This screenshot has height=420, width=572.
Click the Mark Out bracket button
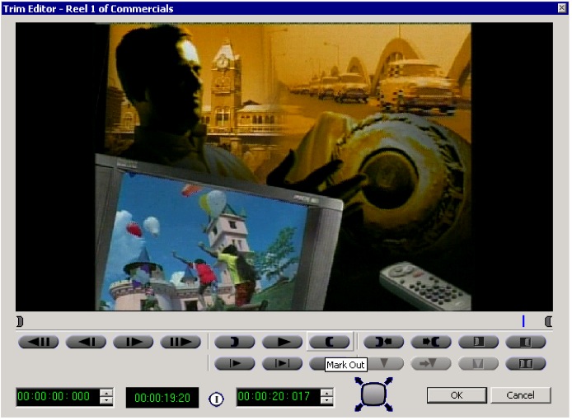[x=330, y=342]
